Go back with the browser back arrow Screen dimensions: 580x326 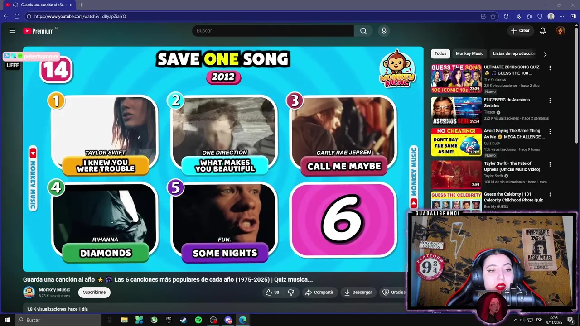[x=6, y=16]
